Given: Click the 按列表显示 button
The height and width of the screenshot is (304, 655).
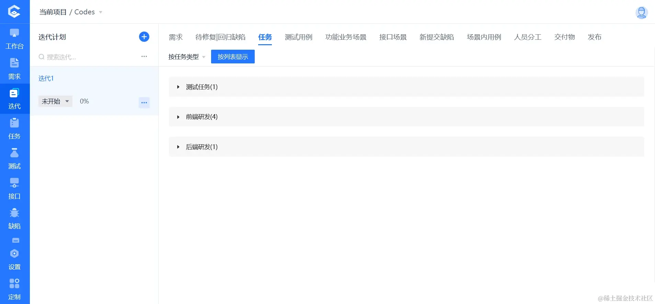Looking at the screenshot, I should (233, 57).
